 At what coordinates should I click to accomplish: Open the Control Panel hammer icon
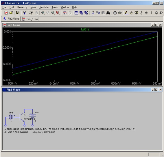[x=25, y=13]
